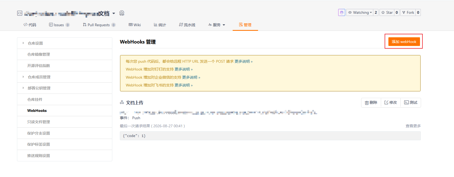Open 仓库镜像管理 in sidebar
Screen dimensions: 454x177
click(65, 54)
